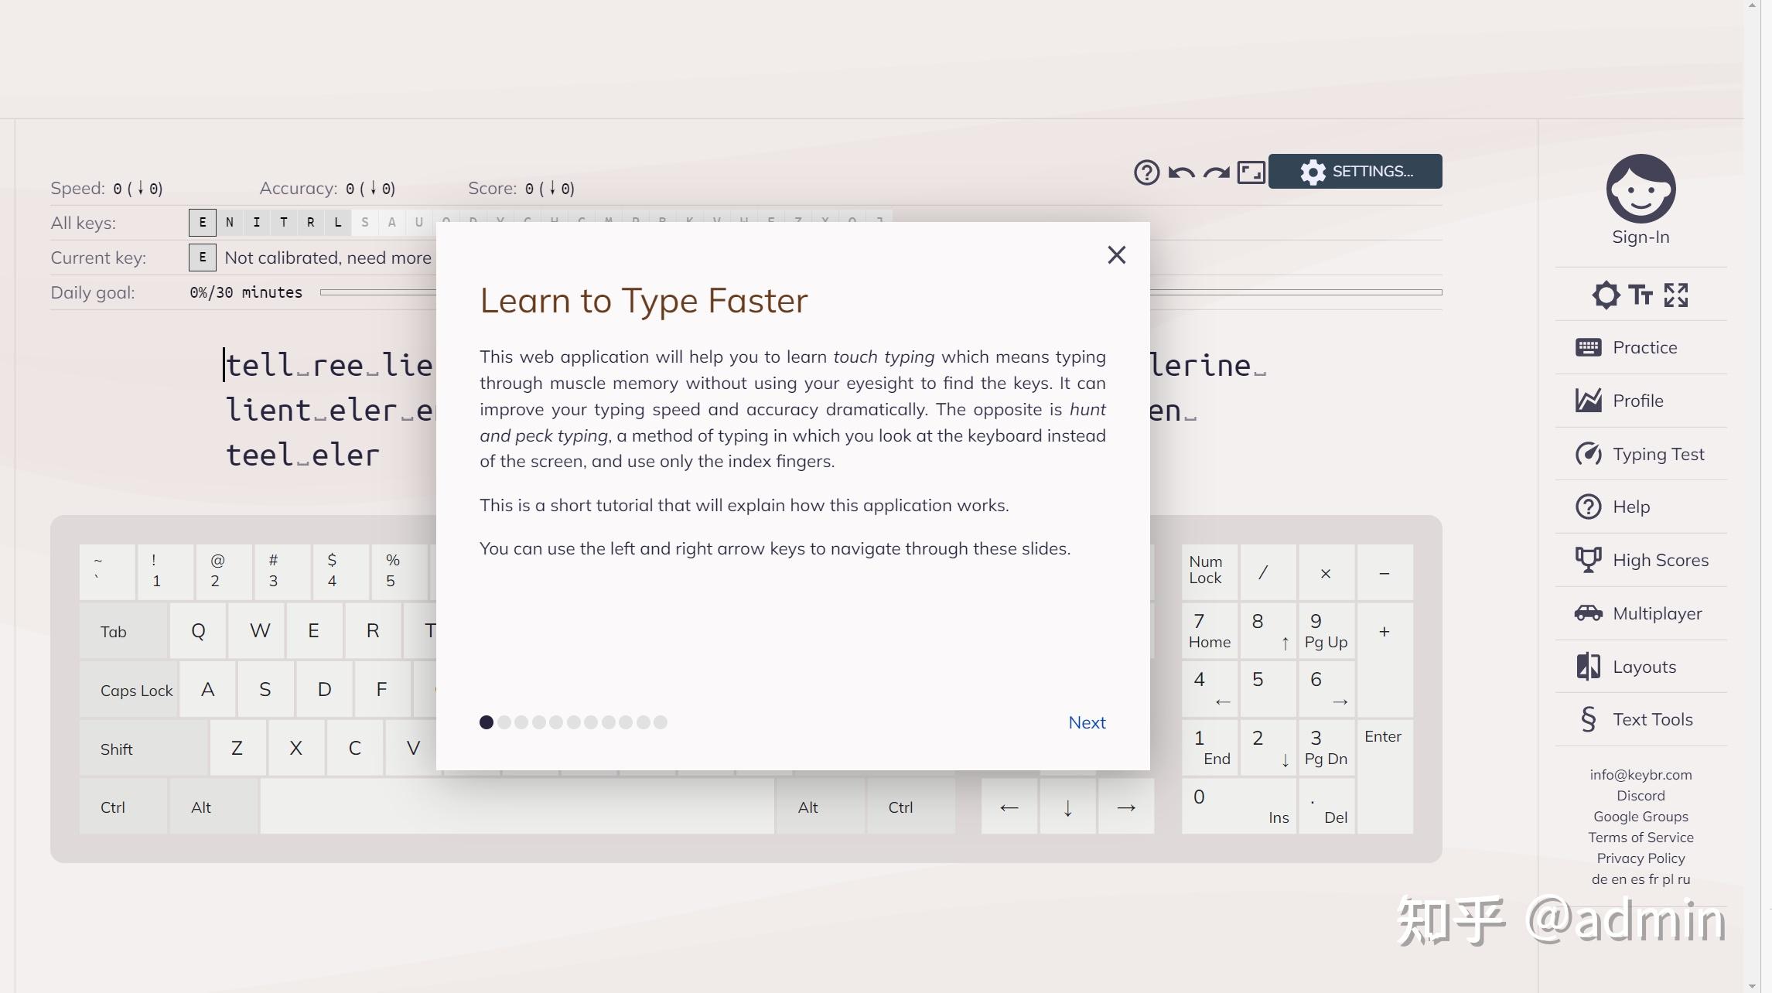Image resolution: width=1772 pixels, height=993 pixels.
Task: Switch language to ru
Action: 1684,879
